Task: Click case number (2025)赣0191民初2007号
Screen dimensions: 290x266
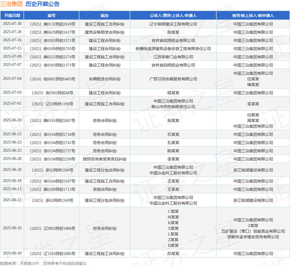Action: tap(52, 121)
